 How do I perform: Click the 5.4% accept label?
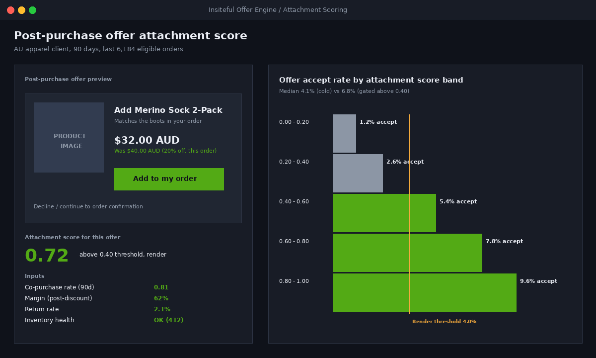(458, 201)
